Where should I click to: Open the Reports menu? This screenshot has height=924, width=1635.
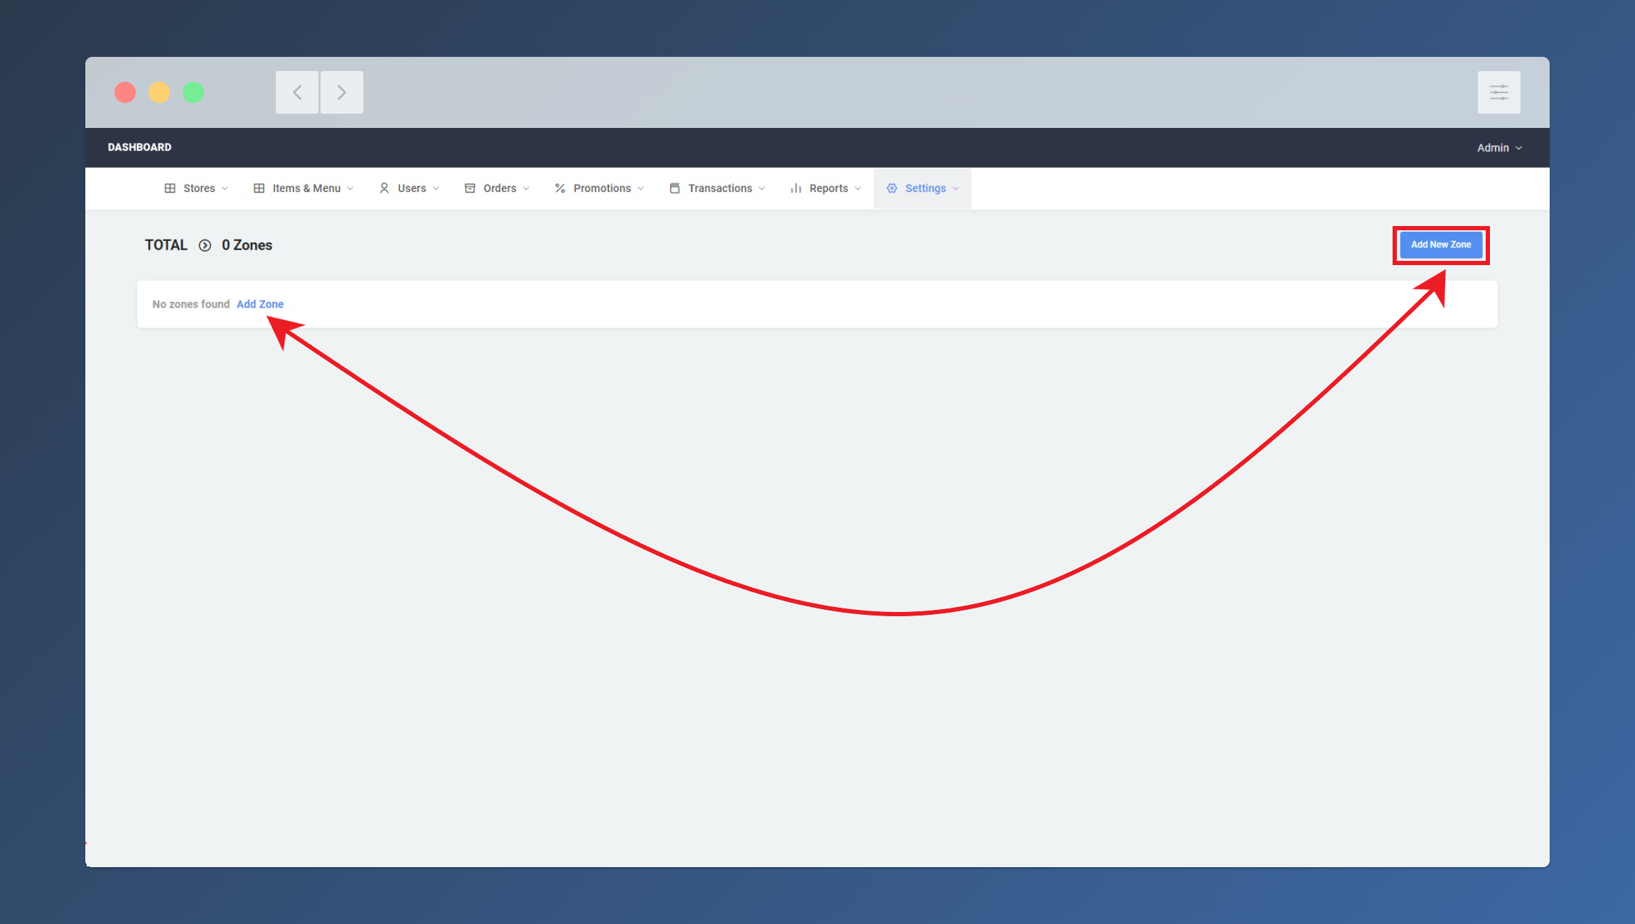(826, 188)
